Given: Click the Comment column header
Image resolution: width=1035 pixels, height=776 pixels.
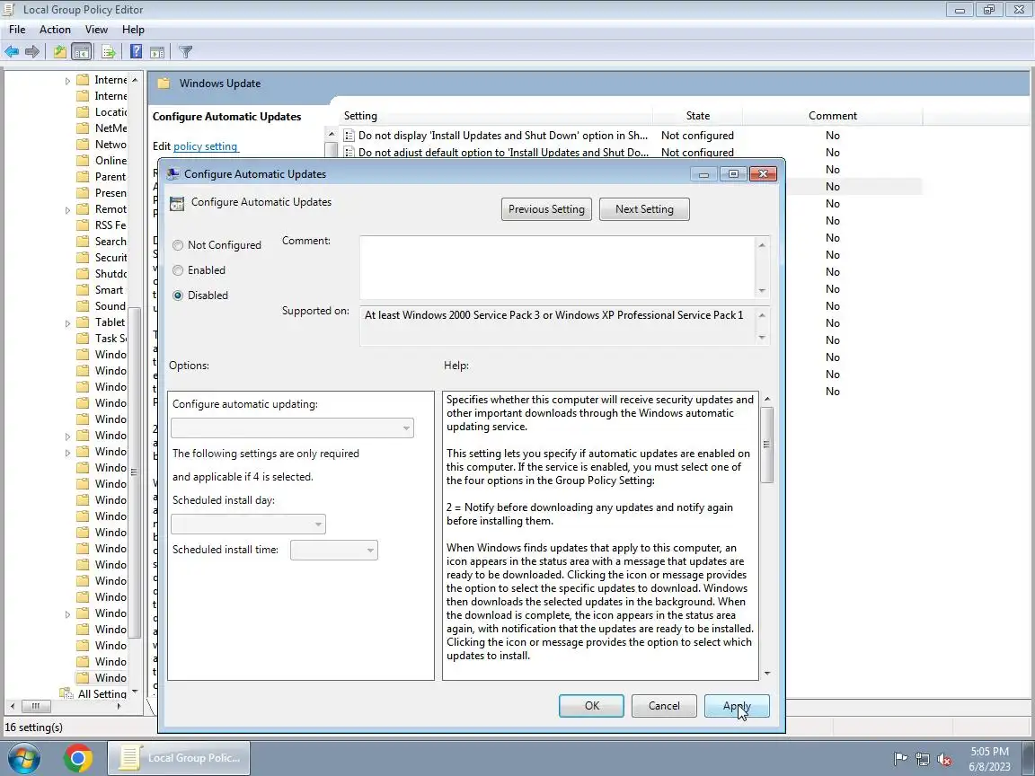Looking at the screenshot, I should (x=832, y=116).
